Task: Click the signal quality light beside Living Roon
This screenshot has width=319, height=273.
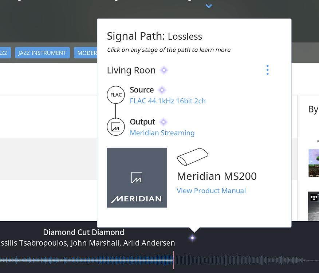Action: point(164,70)
